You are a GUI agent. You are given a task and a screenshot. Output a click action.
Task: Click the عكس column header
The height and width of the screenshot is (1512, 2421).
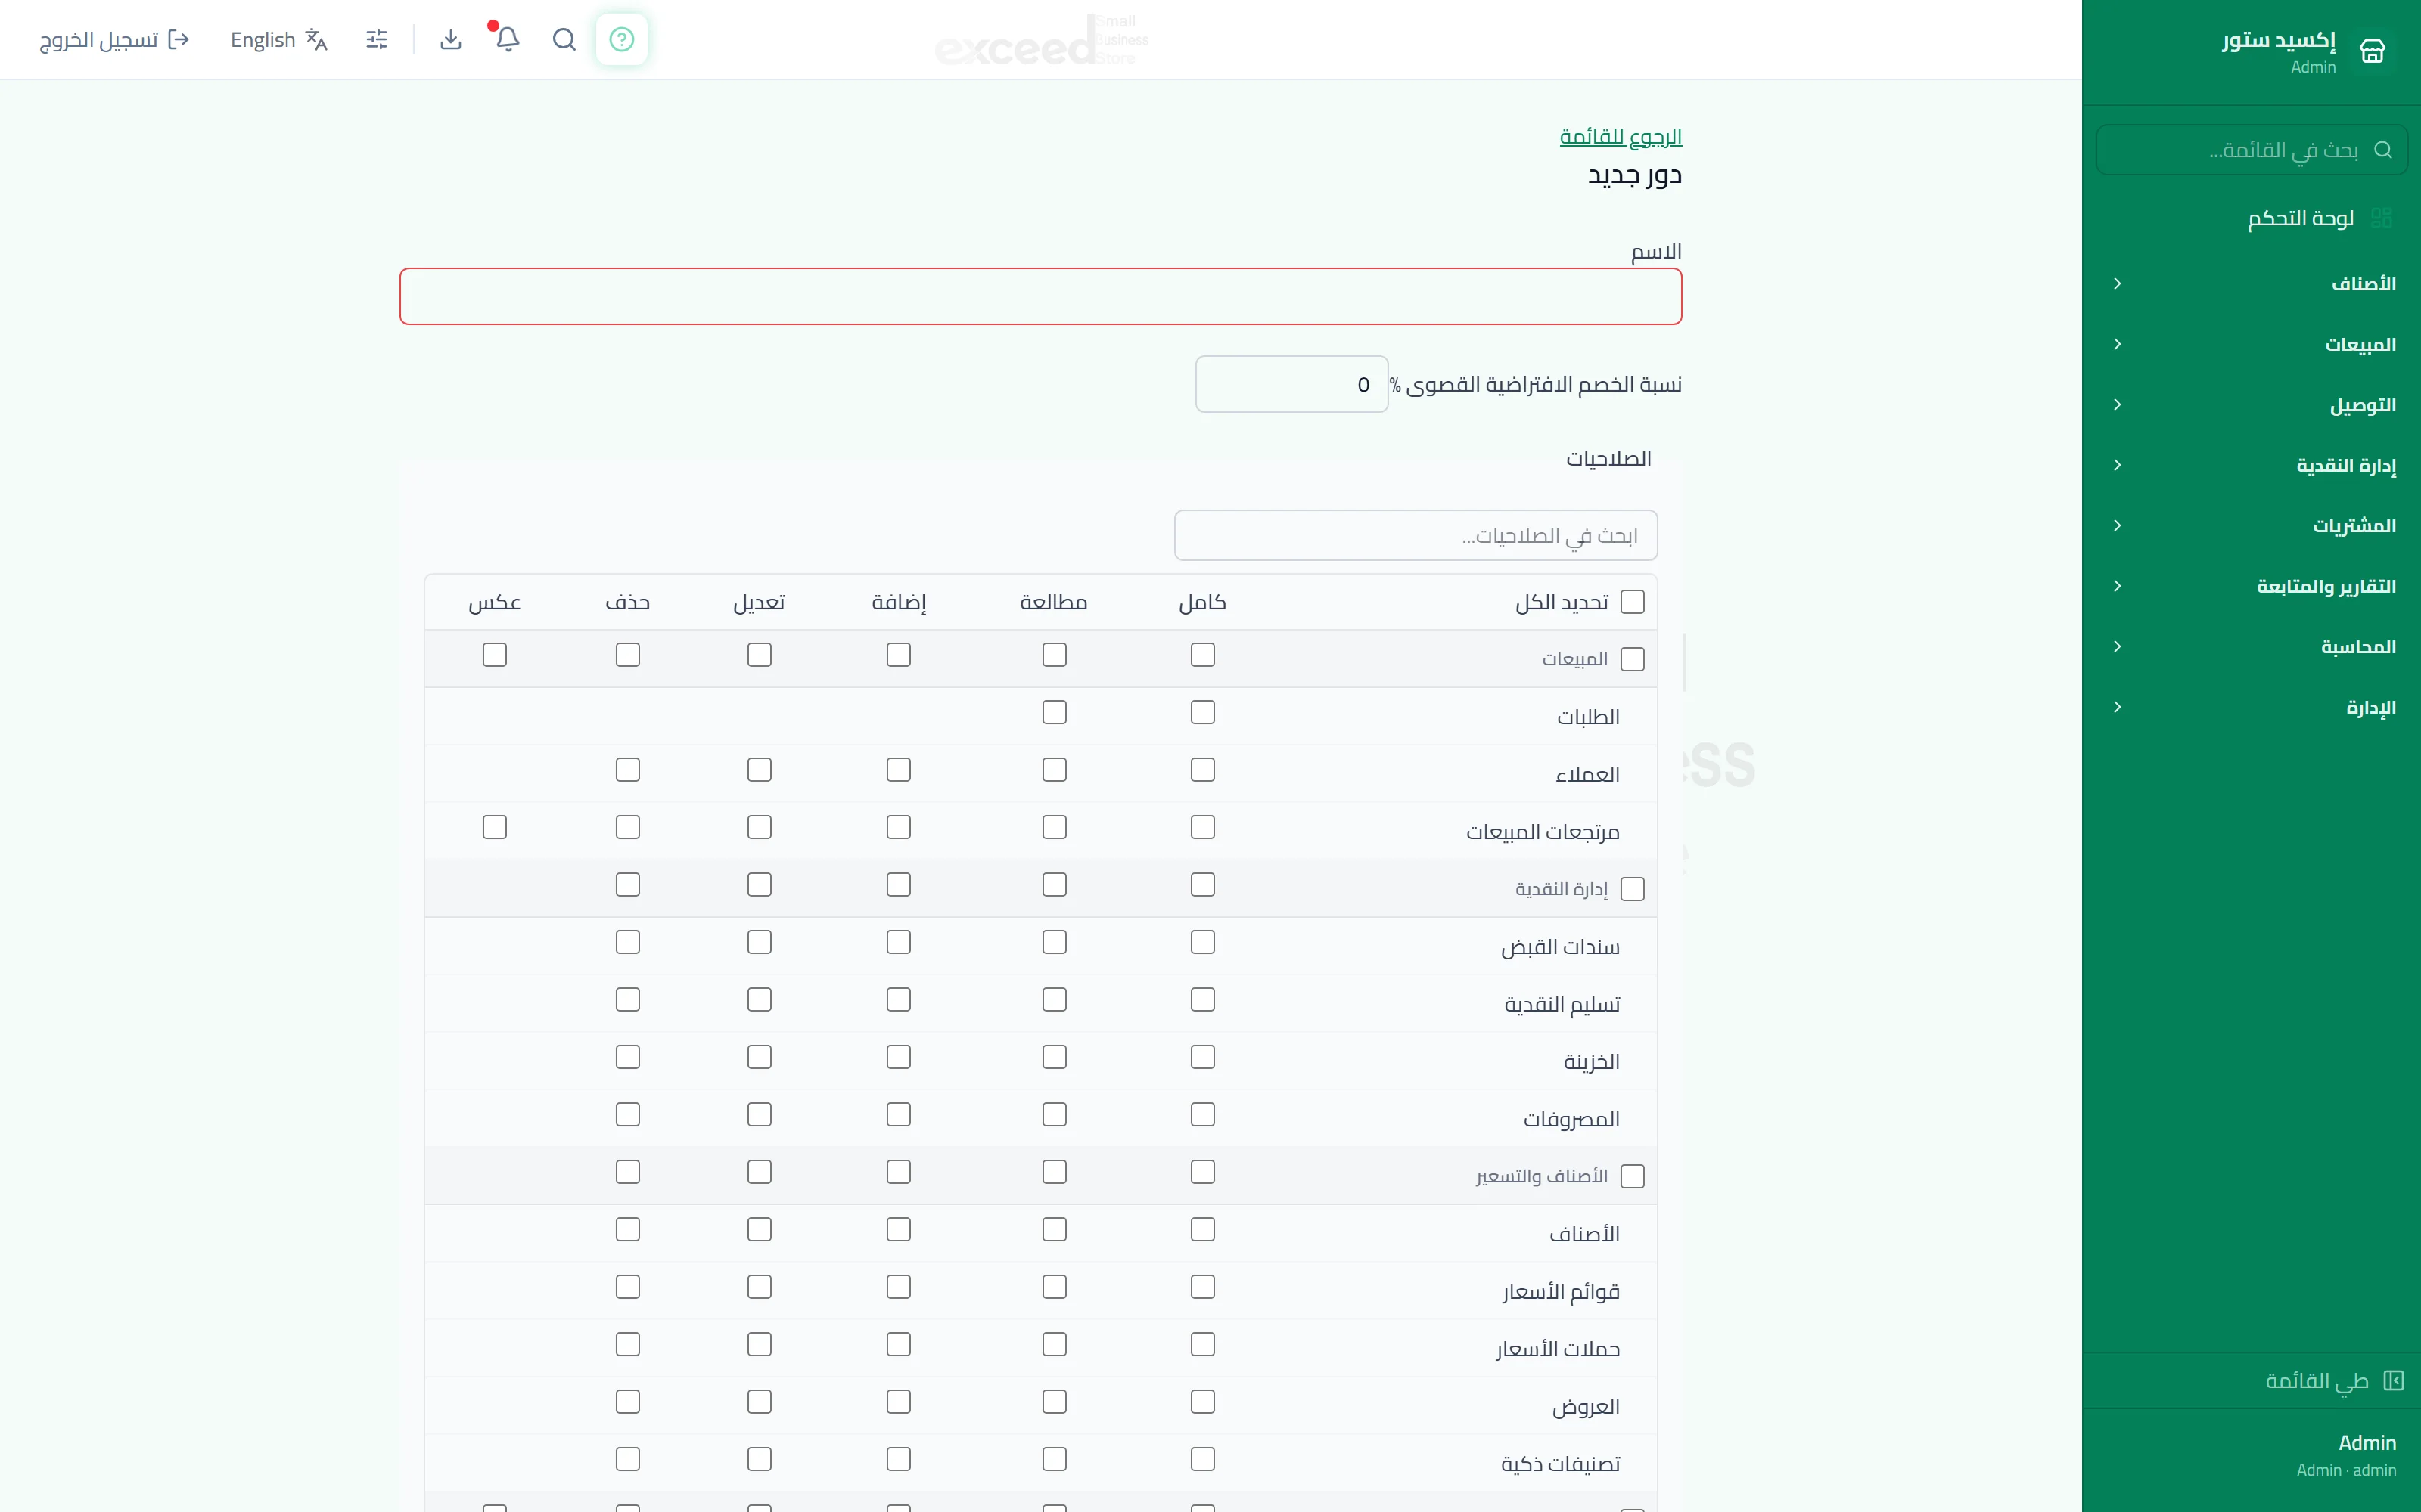tap(494, 602)
